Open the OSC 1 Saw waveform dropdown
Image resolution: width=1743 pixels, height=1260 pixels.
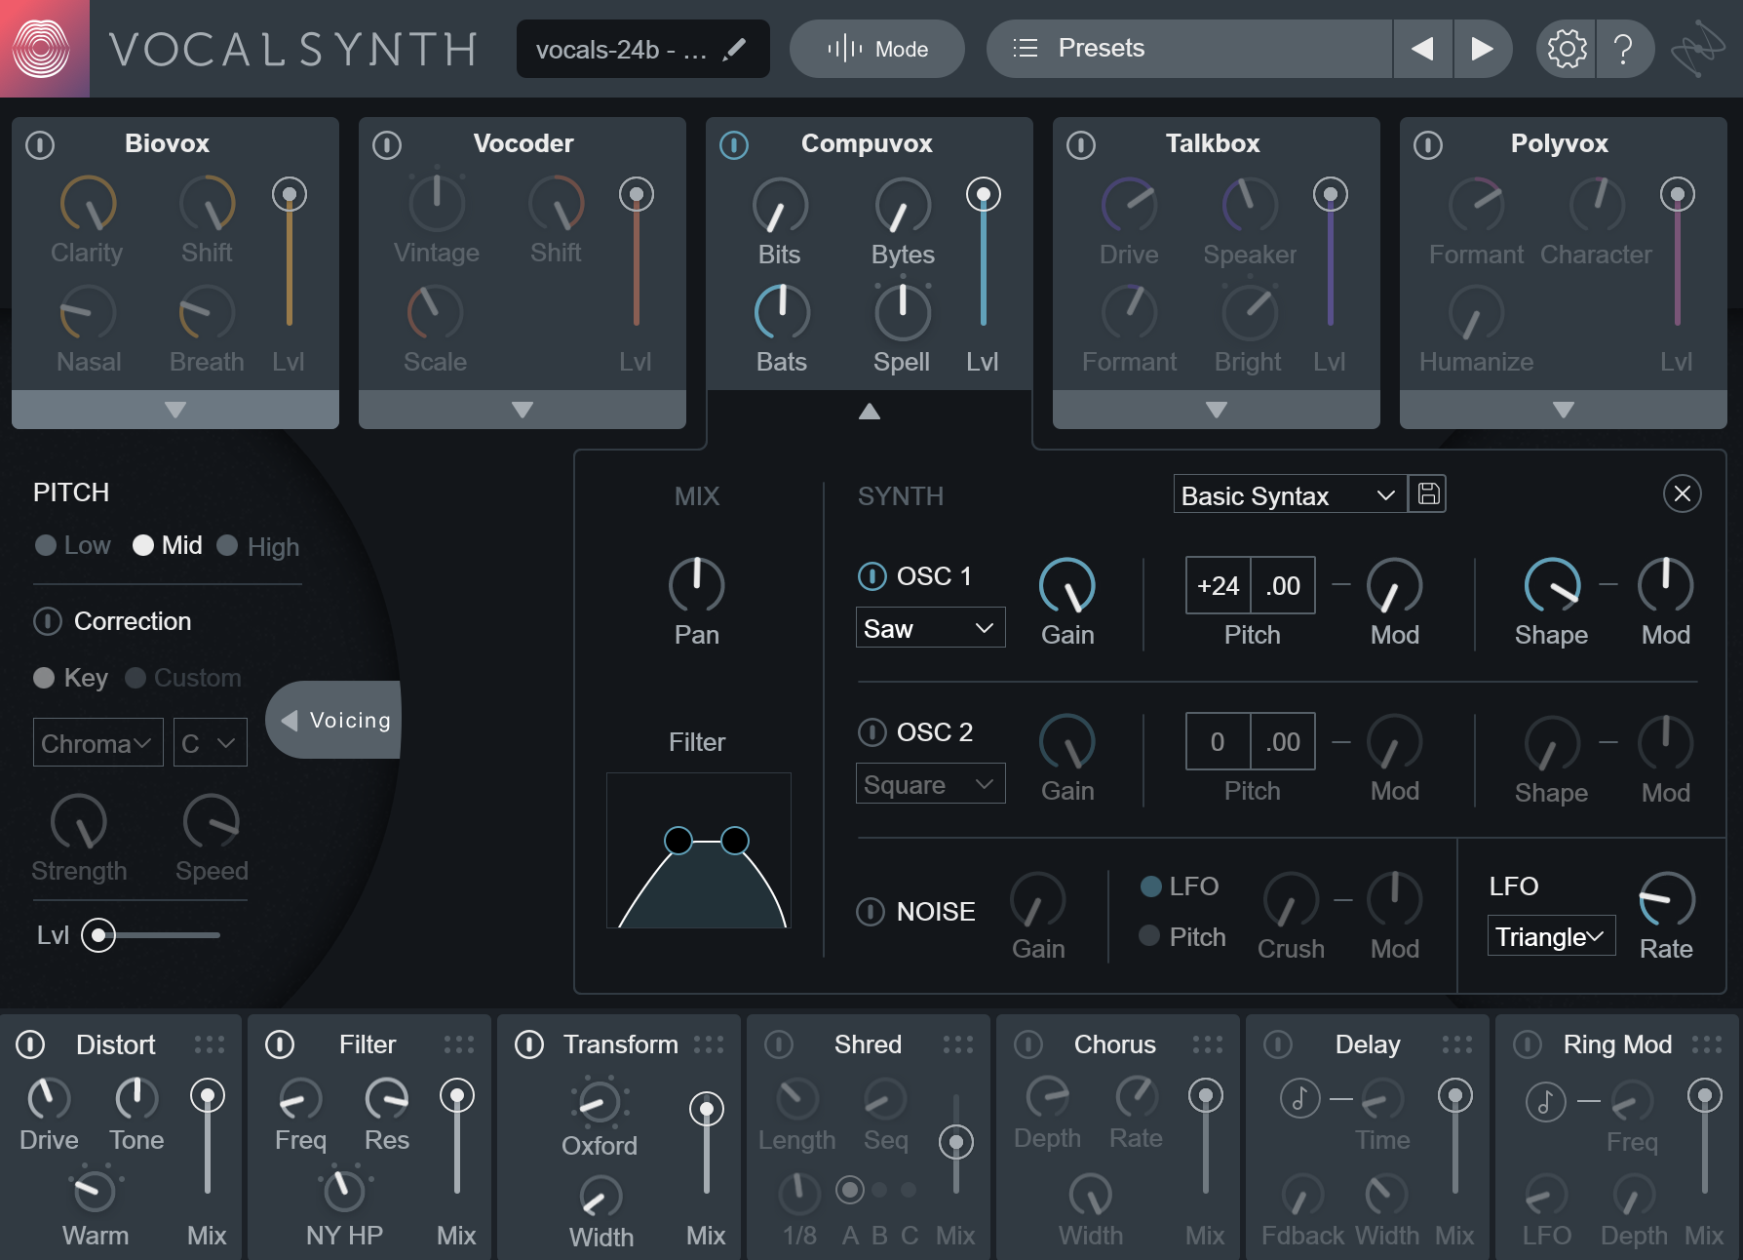[x=930, y=628]
